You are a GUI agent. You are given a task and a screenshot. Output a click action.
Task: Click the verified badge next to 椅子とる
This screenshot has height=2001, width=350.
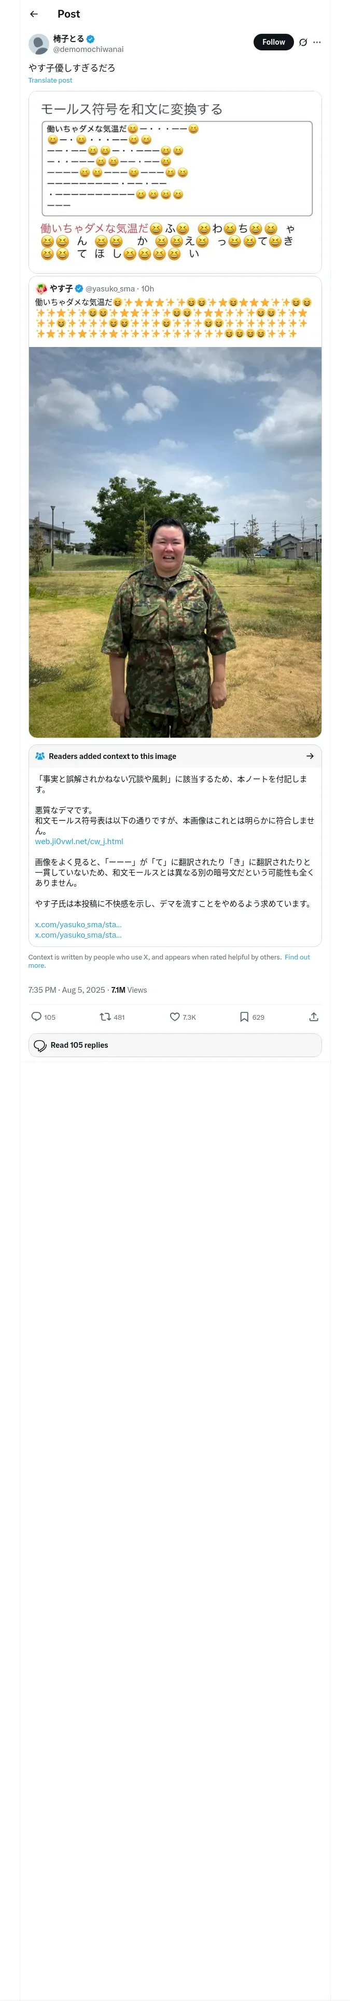click(x=91, y=39)
